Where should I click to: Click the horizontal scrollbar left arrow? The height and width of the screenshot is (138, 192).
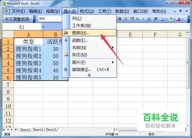pyautogui.click(x=116, y=129)
